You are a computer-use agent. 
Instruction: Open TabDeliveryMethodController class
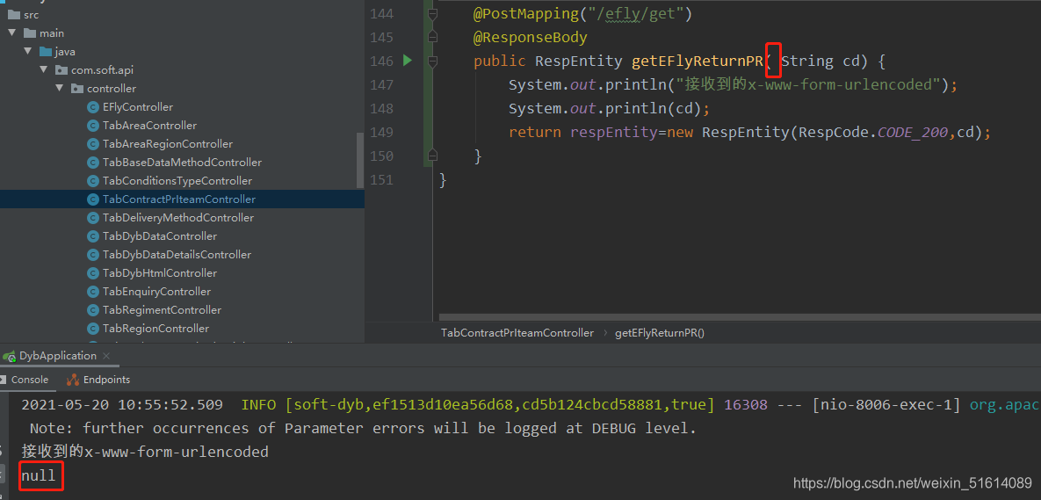coord(178,218)
